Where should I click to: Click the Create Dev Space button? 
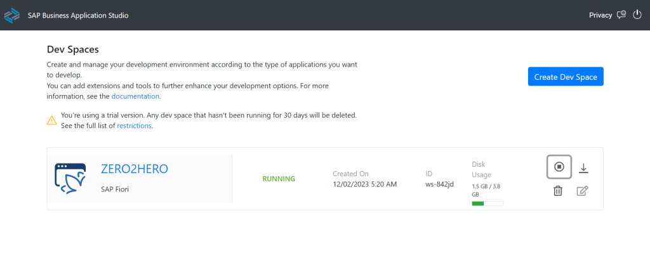click(566, 77)
